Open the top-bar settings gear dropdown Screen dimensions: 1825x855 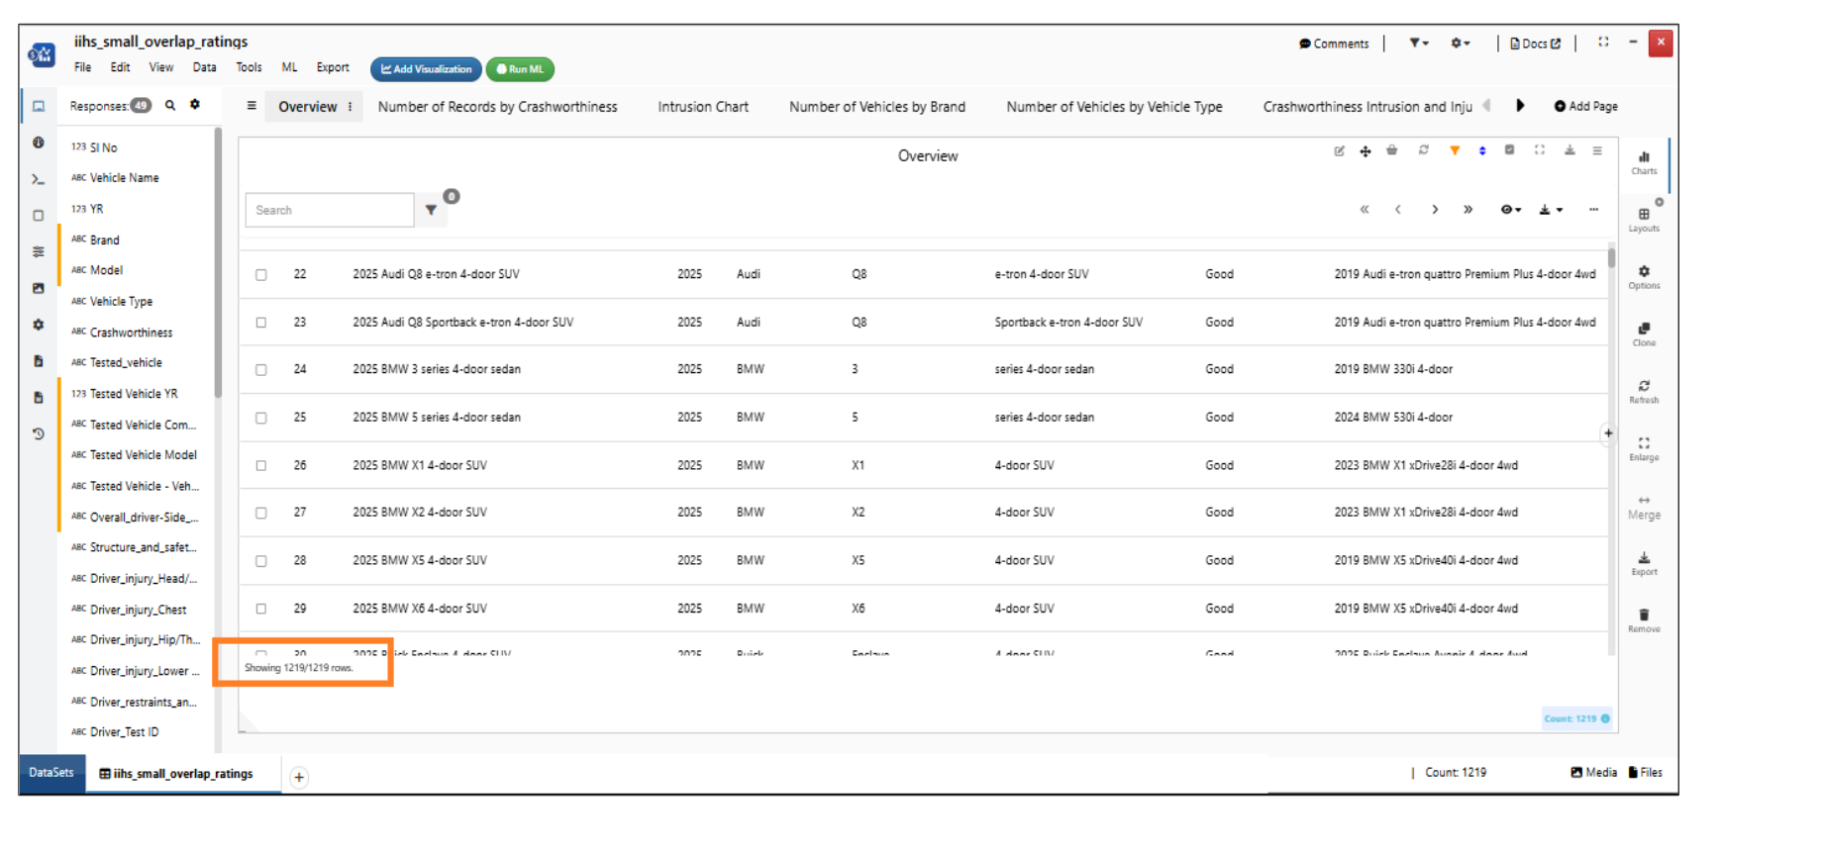(1461, 43)
